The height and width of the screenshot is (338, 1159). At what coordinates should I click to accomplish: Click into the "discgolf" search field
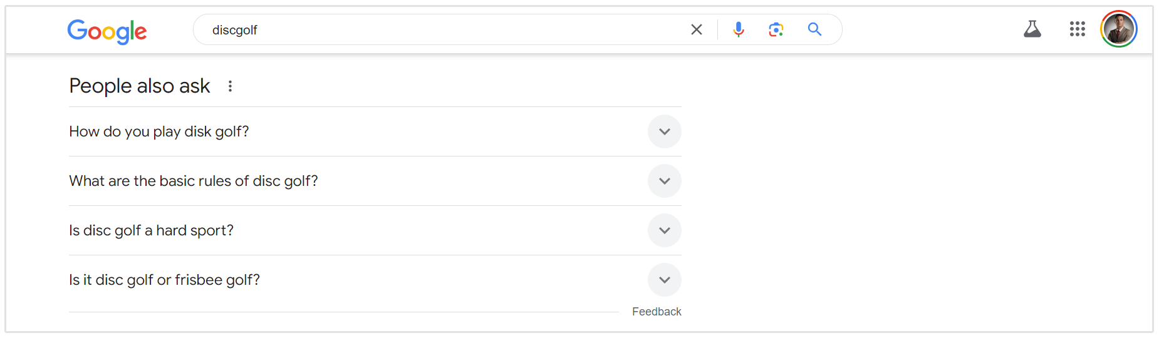[x=439, y=30]
